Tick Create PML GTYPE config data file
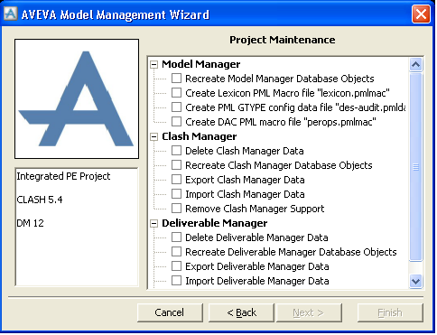This screenshot has width=437, height=335. [176, 107]
